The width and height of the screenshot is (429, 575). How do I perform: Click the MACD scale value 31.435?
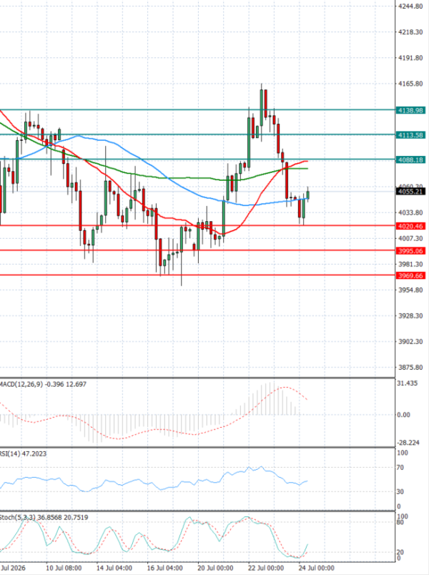click(x=408, y=383)
